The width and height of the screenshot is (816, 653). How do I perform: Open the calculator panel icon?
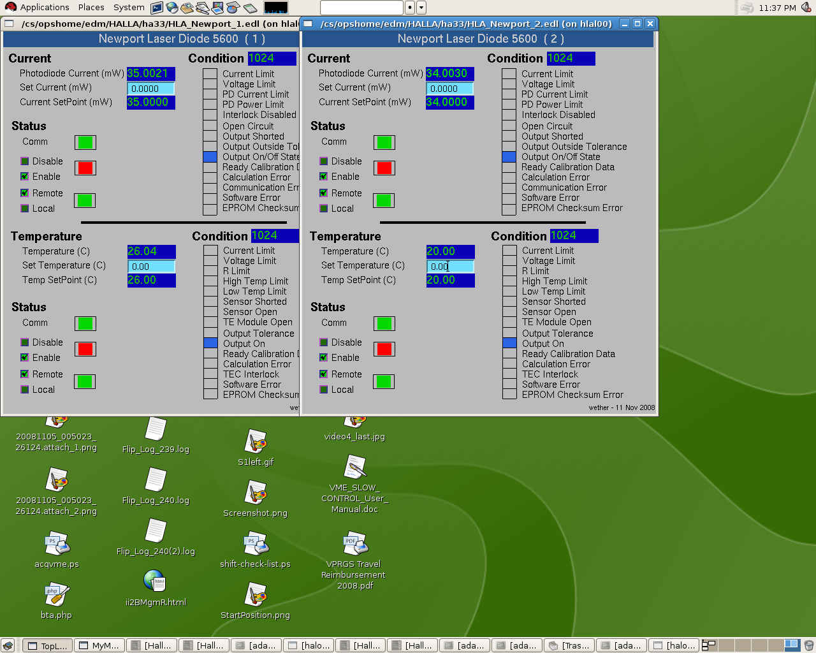pyautogui.click(x=250, y=8)
